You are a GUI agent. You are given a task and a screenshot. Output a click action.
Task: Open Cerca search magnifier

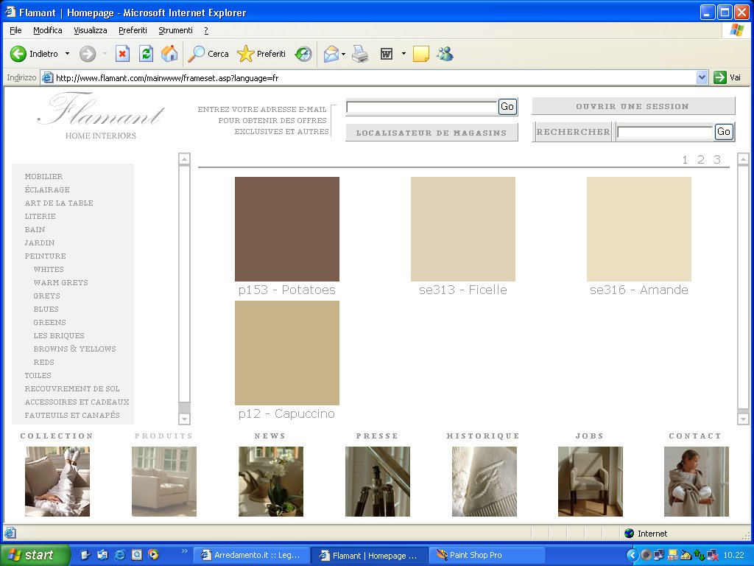coord(208,54)
